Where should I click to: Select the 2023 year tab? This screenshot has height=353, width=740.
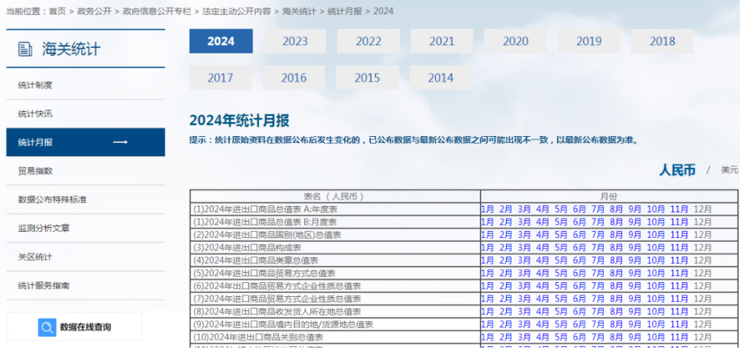[x=295, y=41]
